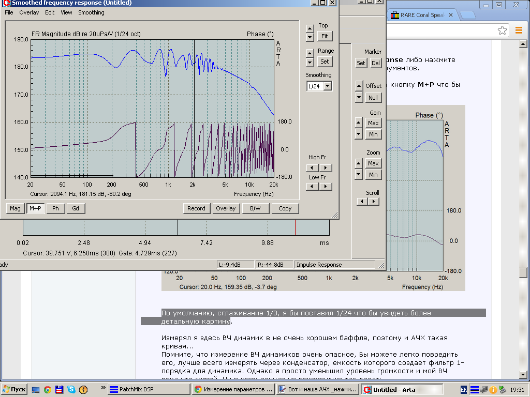Toggle the M+P magnitude and phase view
This screenshot has width=530, height=397.
coord(35,208)
